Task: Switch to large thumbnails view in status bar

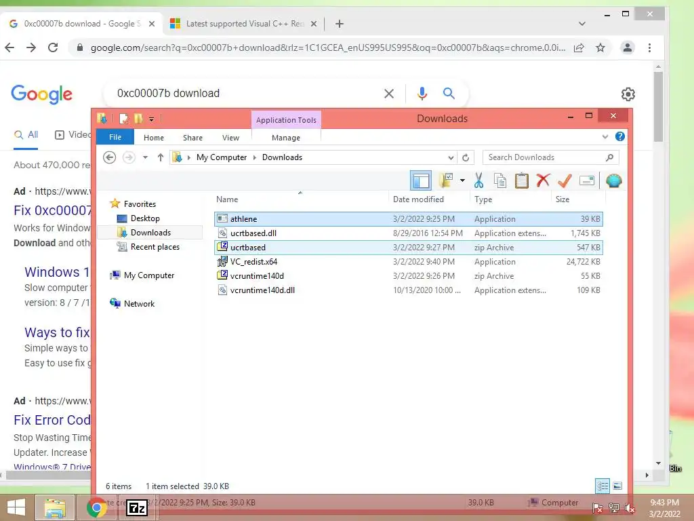Action: 617,486
